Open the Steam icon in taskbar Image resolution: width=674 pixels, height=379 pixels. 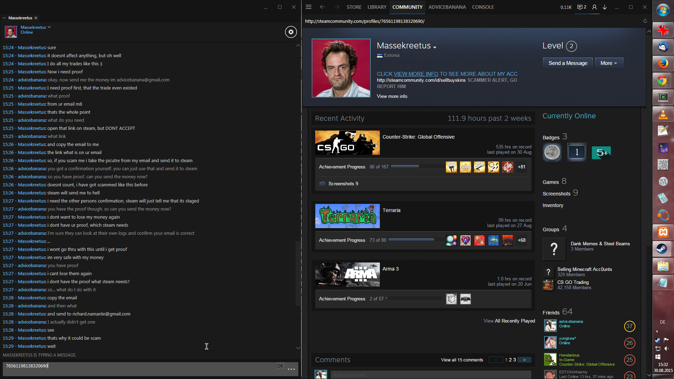point(662,249)
